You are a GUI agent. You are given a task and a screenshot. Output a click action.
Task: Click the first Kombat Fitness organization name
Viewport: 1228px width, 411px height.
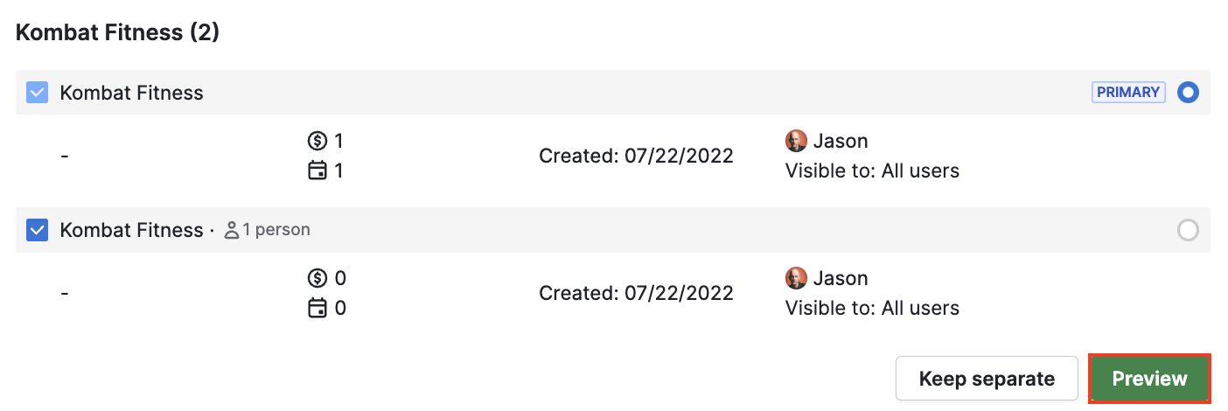tap(131, 93)
